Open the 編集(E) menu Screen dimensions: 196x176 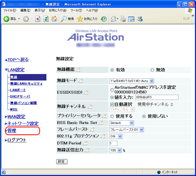(25, 10)
